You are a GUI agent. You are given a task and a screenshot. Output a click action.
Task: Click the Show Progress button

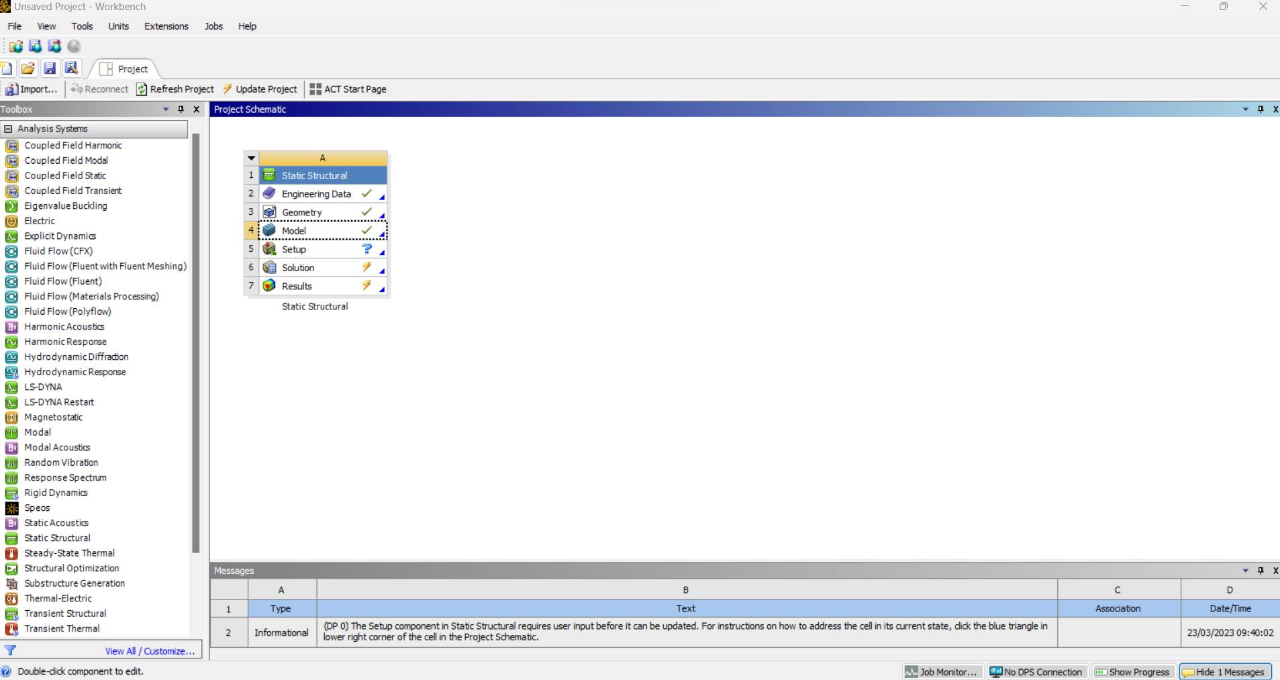click(x=1132, y=672)
